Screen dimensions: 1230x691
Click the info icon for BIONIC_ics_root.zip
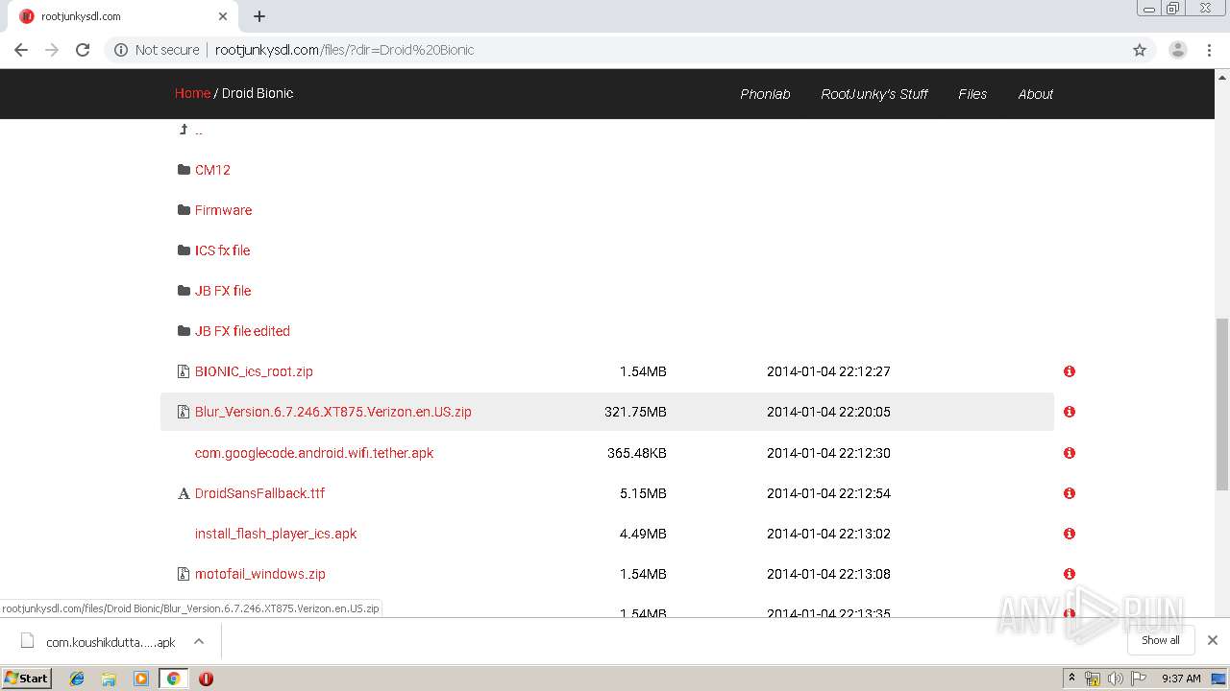pyautogui.click(x=1069, y=371)
